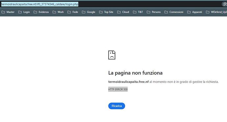The width and height of the screenshot is (227, 122).
Task: Click the HTTP ERROR 500 text
Action: [118, 89]
